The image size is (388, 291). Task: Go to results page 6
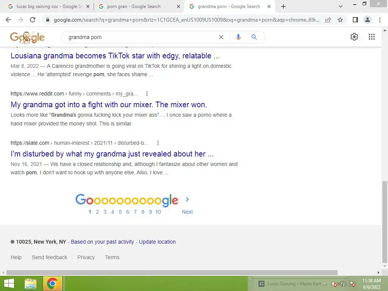pos(128,212)
